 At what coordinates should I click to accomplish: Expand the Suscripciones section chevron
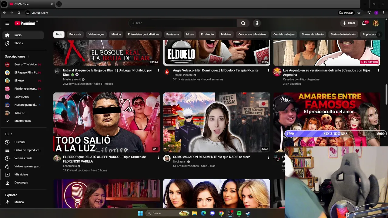pyautogui.click(x=28, y=57)
